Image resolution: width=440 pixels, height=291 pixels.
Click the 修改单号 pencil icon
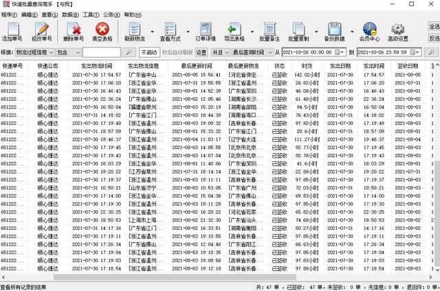click(x=42, y=29)
